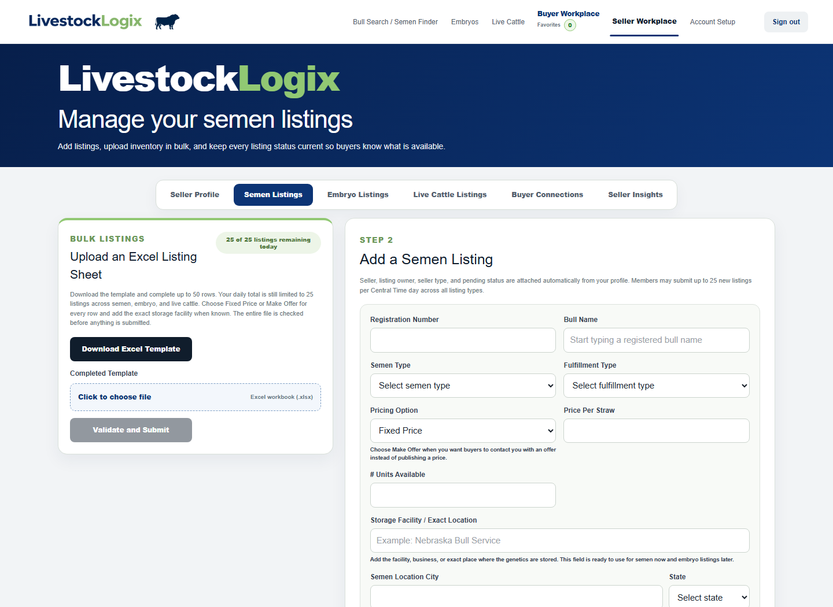Open the Fulfillment Type dropdown
This screenshot has width=833, height=607.
tap(657, 386)
